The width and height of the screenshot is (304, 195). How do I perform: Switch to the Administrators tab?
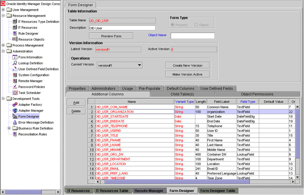[104, 88]
